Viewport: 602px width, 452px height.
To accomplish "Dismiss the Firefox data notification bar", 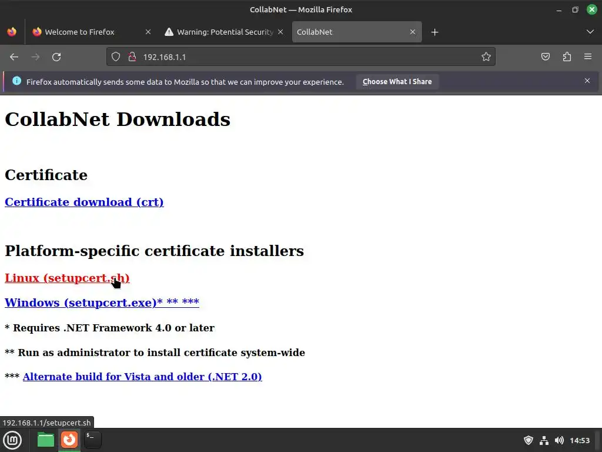I will [587, 81].
